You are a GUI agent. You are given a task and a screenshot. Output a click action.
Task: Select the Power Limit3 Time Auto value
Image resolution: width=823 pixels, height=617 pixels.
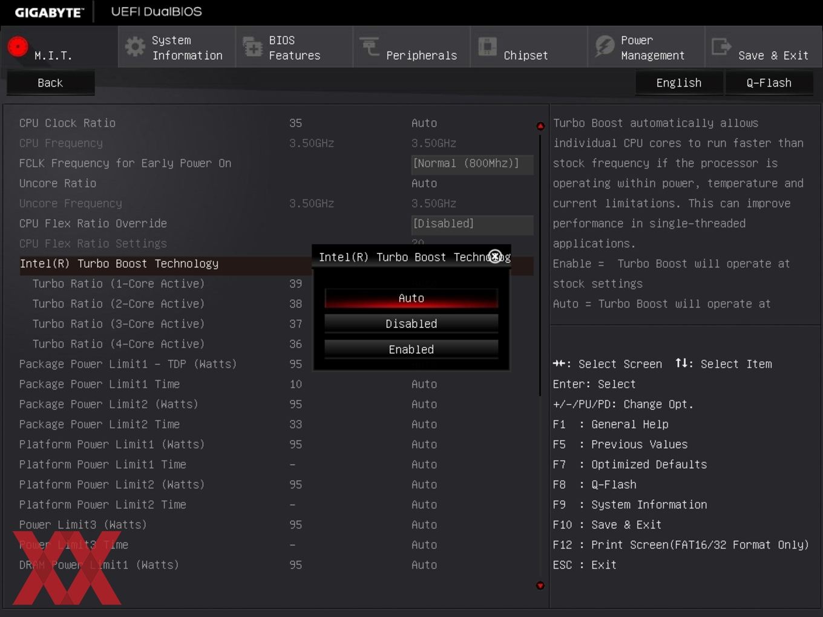424,544
